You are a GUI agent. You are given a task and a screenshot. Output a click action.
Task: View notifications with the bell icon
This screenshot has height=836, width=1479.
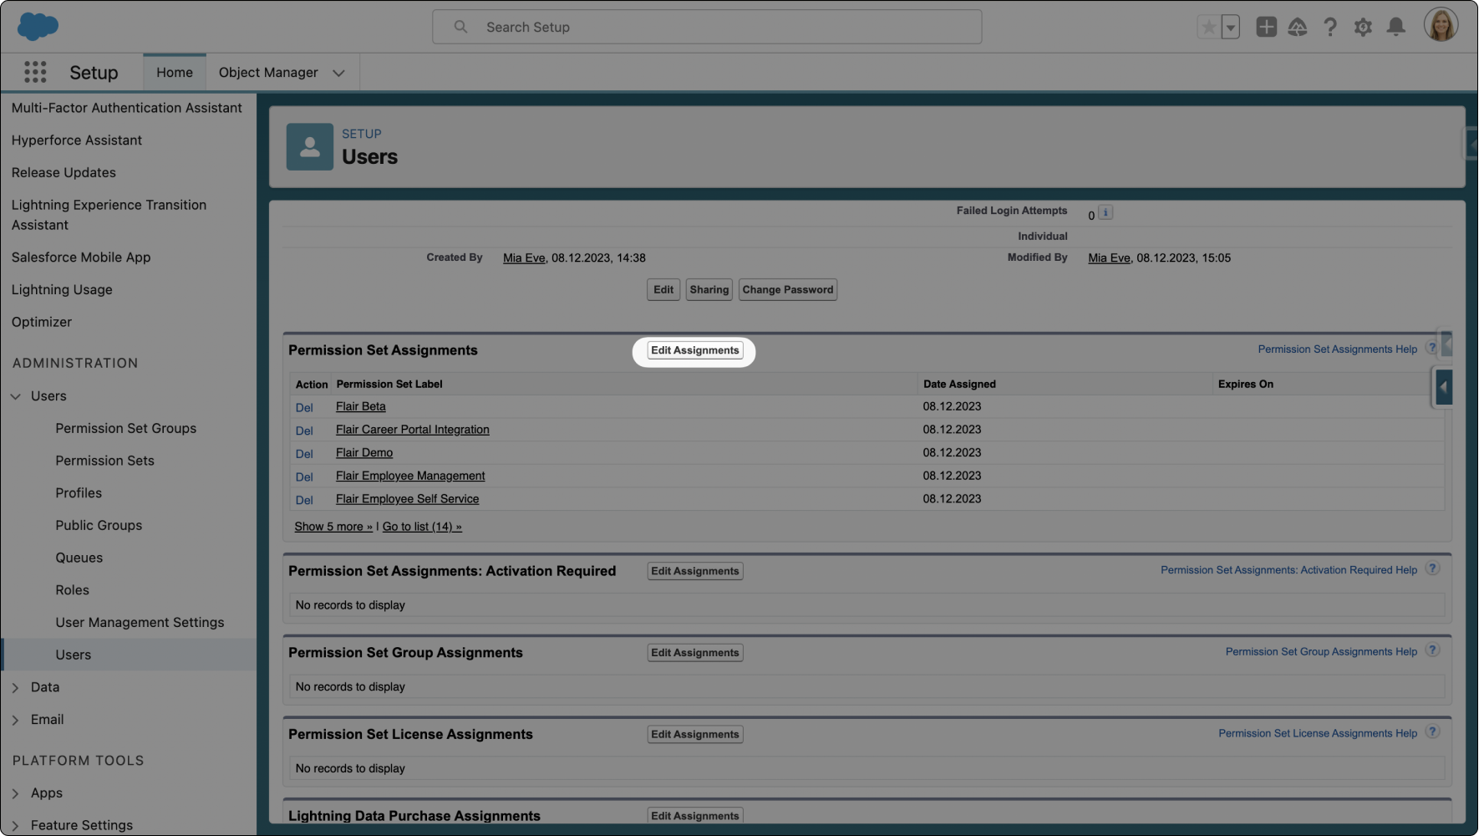coord(1395,26)
